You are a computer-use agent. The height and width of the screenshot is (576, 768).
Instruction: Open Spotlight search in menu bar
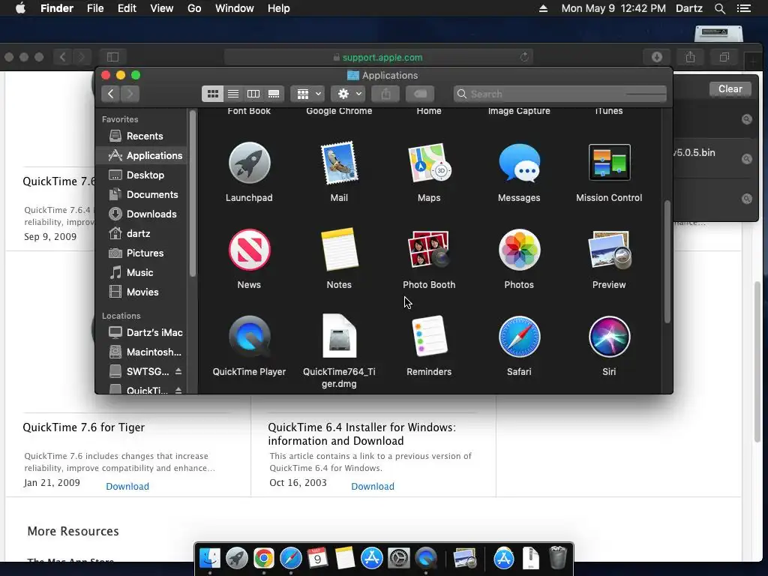pyautogui.click(x=720, y=8)
